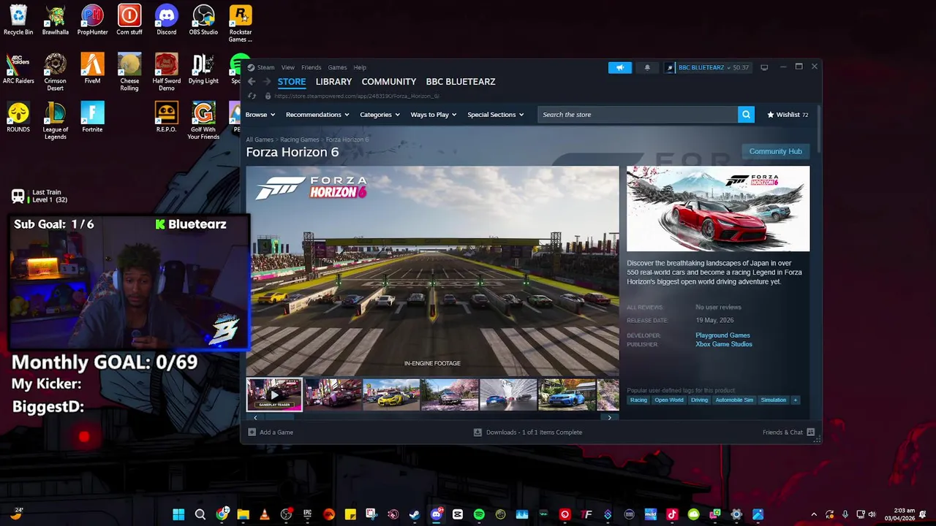Open the Discord desktop shortcut

(167, 20)
